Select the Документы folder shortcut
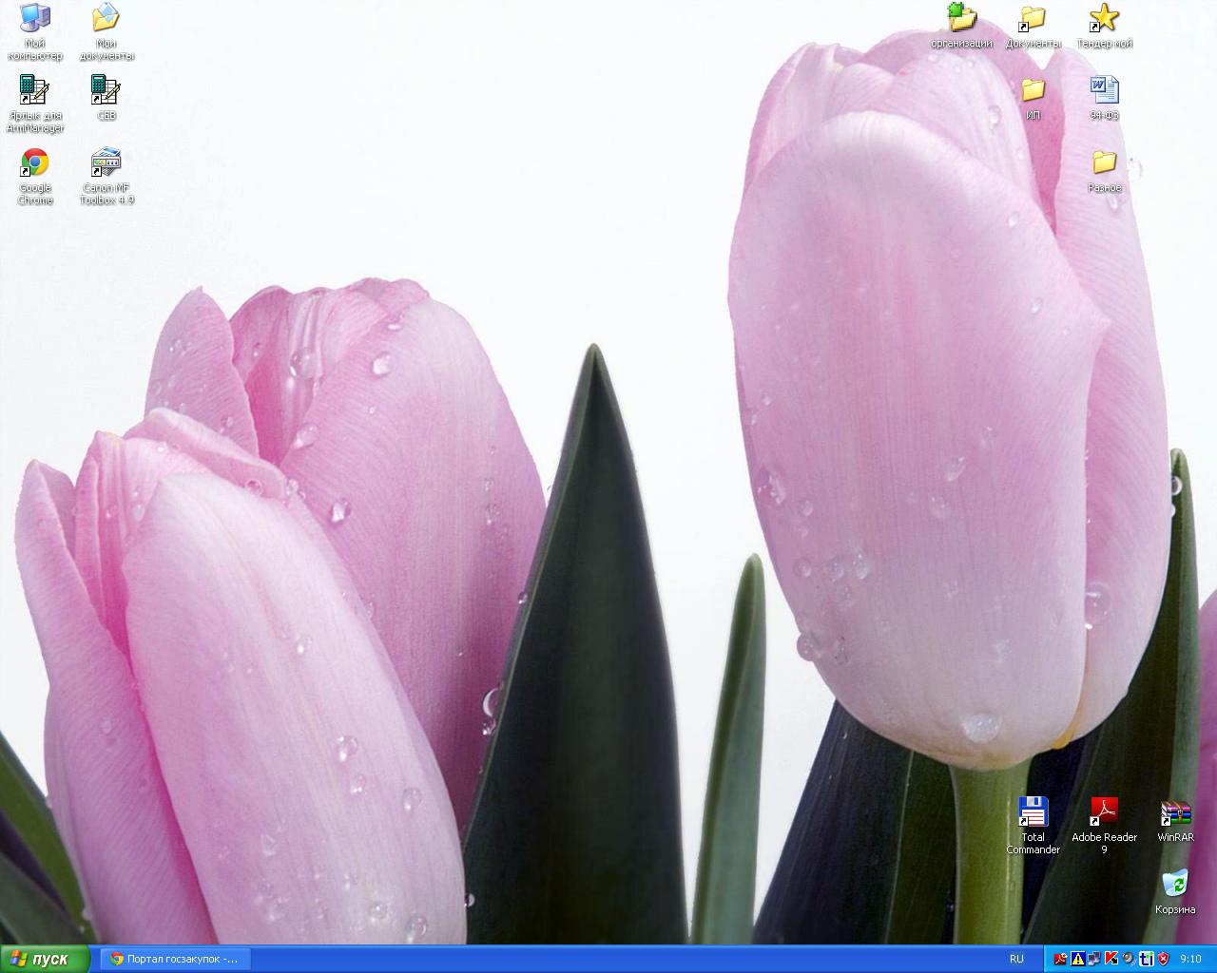Viewport: 1217px width, 973px height. tap(1033, 18)
